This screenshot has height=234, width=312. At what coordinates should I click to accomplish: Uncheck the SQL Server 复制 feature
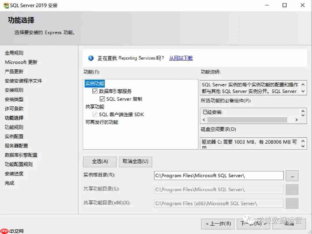point(103,99)
